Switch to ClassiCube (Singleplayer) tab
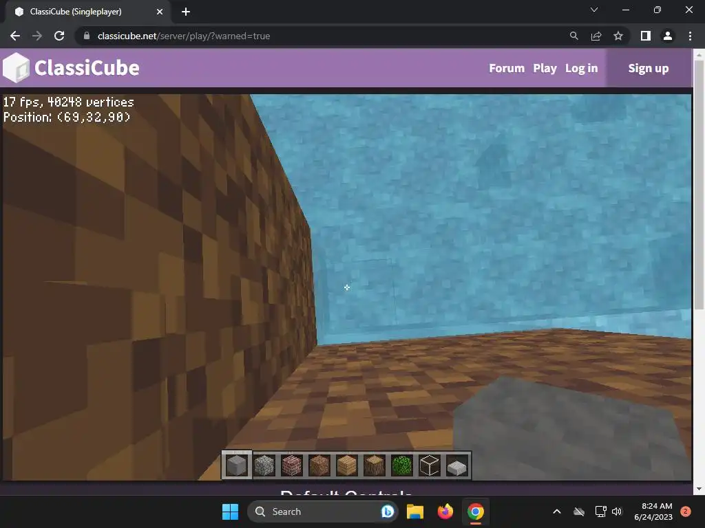The image size is (705, 528). [87, 12]
